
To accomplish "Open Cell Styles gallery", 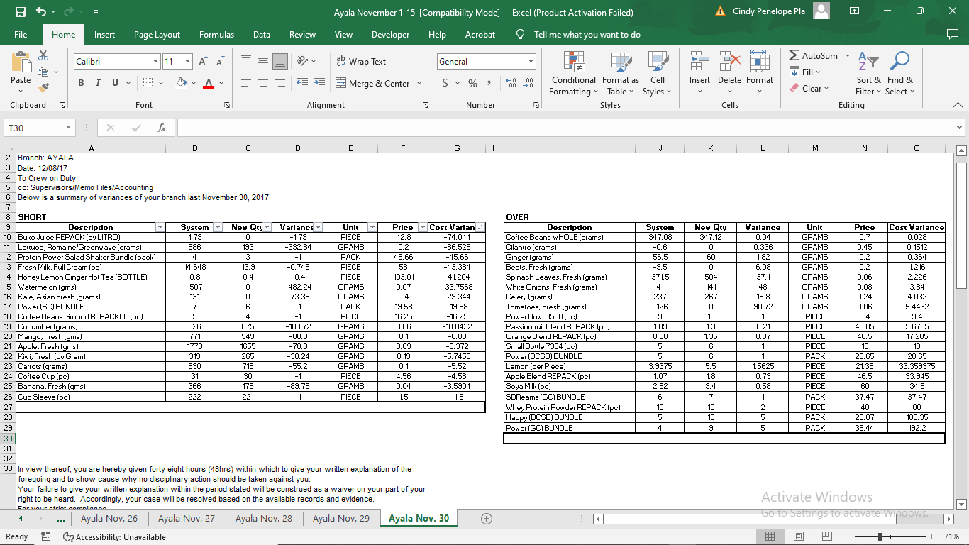I will click(658, 73).
